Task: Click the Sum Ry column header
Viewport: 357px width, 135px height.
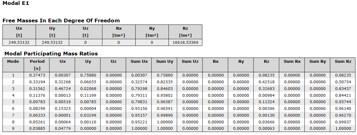Action: click(x=318, y=62)
